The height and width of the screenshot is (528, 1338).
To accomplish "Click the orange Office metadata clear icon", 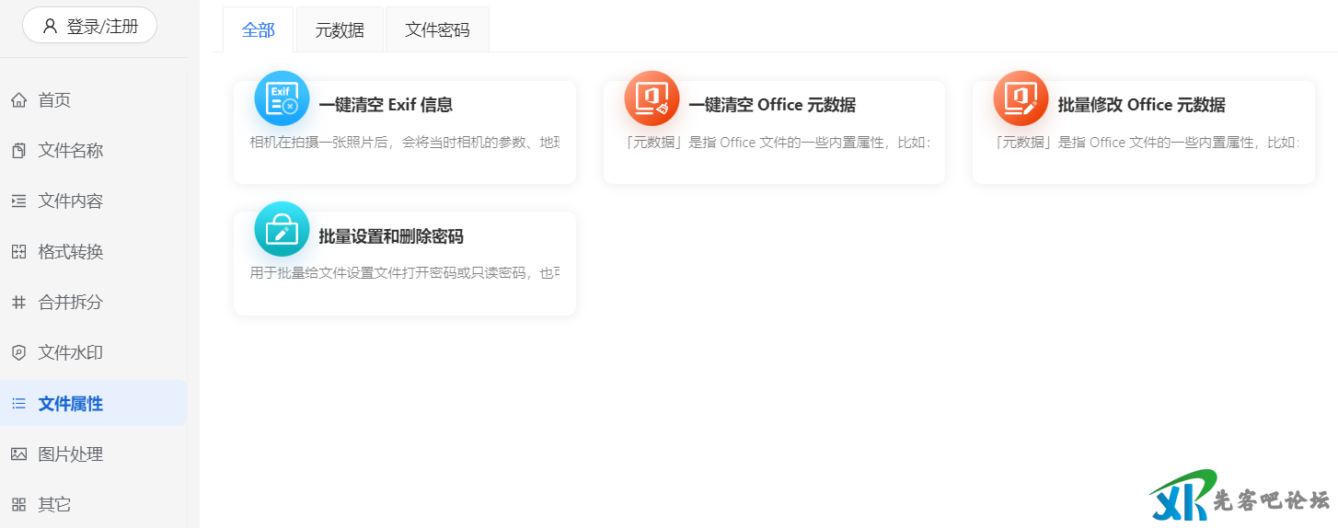I will (652, 98).
